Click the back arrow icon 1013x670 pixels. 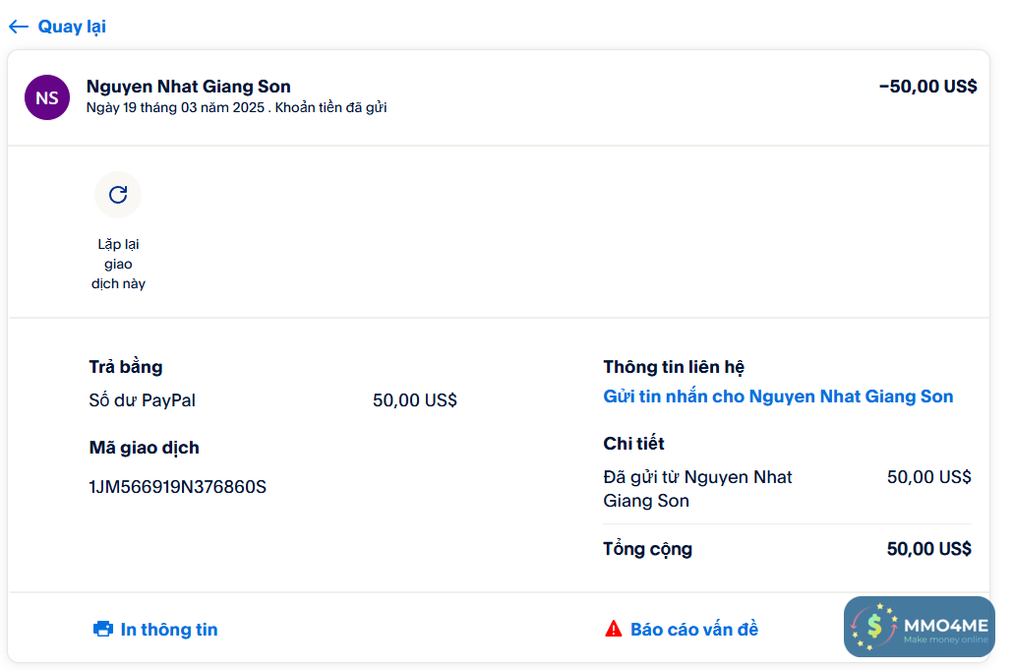pyautogui.click(x=19, y=27)
